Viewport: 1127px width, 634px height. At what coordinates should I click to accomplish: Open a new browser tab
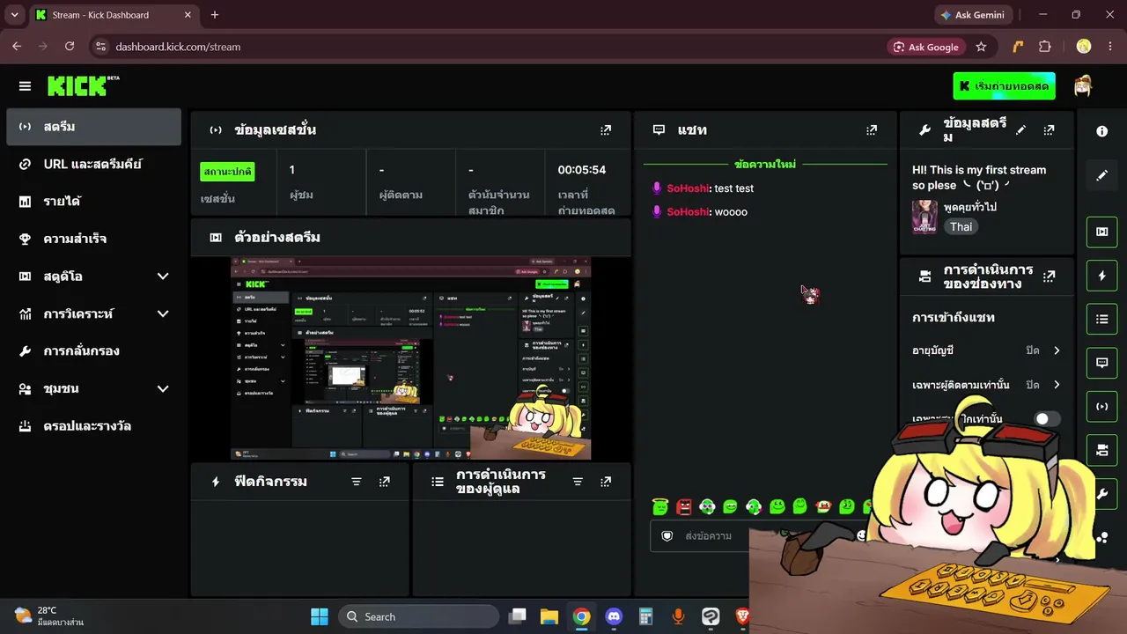tap(215, 15)
